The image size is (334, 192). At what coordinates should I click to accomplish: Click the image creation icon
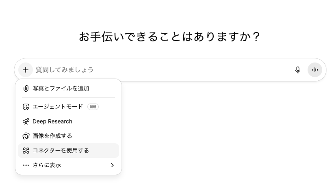pos(26,136)
